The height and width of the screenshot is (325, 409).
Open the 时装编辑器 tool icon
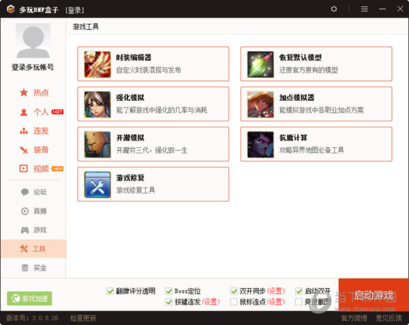97,64
